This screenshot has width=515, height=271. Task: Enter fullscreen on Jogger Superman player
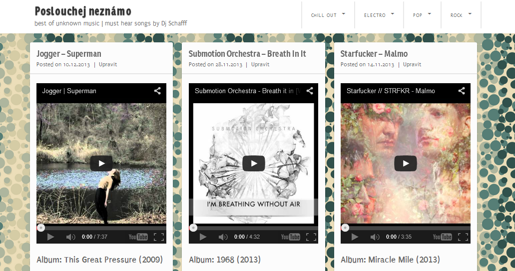159,237
